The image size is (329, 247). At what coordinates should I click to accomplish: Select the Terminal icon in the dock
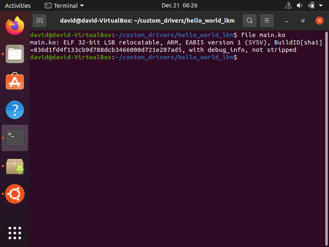(x=15, y=137)
